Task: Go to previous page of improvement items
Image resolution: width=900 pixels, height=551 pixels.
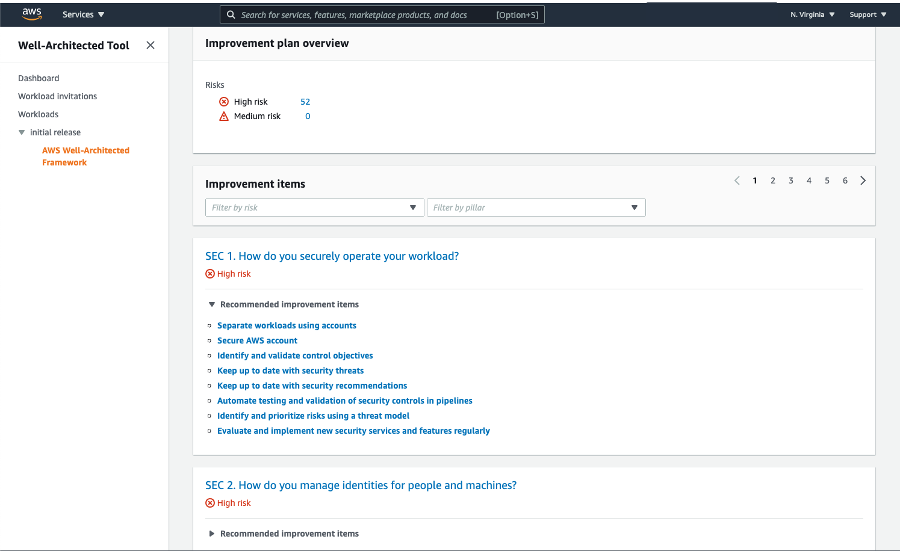Action: click(x=737, y=180)
